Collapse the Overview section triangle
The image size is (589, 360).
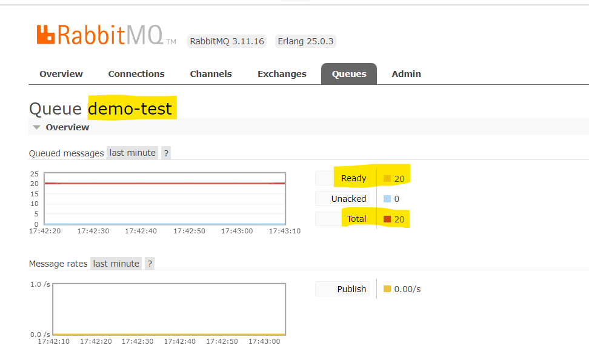[x=37, y=127]
